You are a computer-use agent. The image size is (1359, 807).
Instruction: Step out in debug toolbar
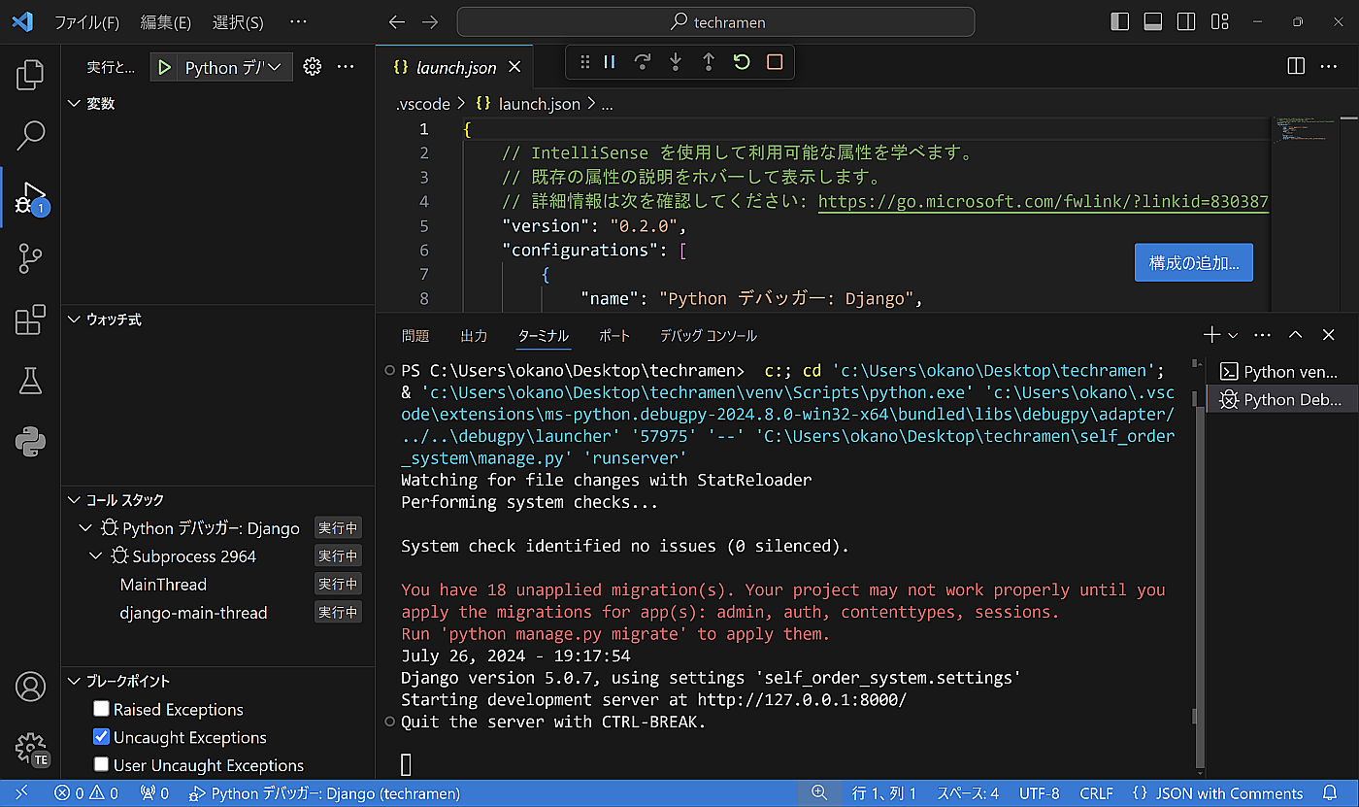pos(709,62)
